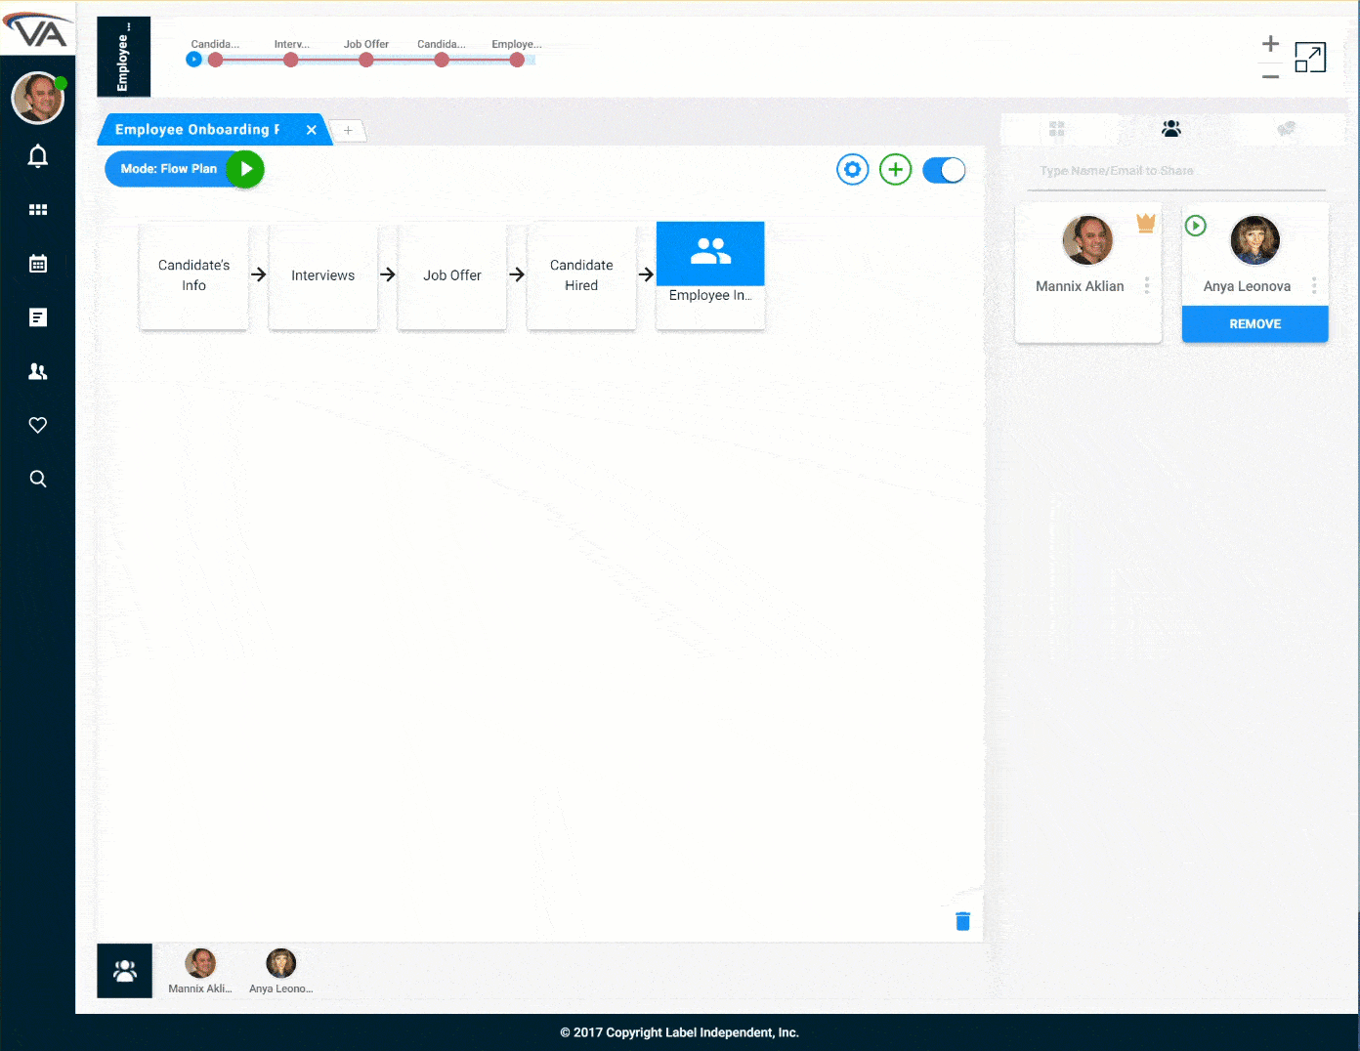This screenshot has height=1051, width=1360.
Task: Click Mannix Akli... avatar in bottom bar
Action: click(200, 963)
